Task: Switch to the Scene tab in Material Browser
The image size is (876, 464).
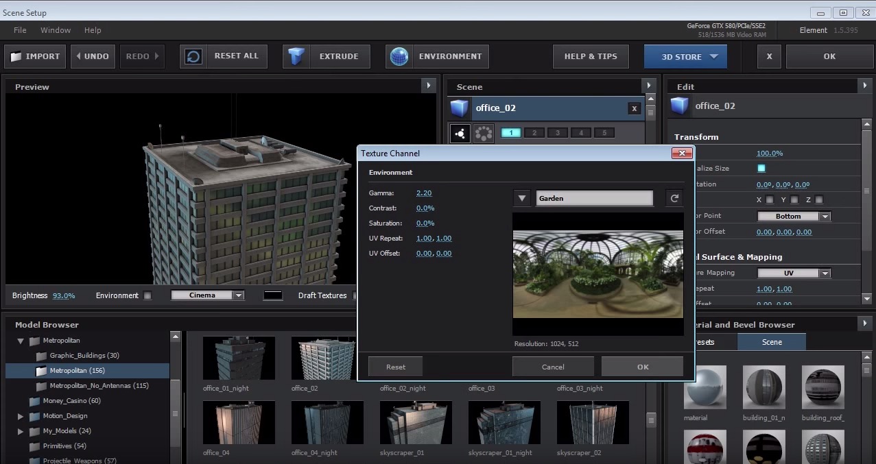Action: 771,341
